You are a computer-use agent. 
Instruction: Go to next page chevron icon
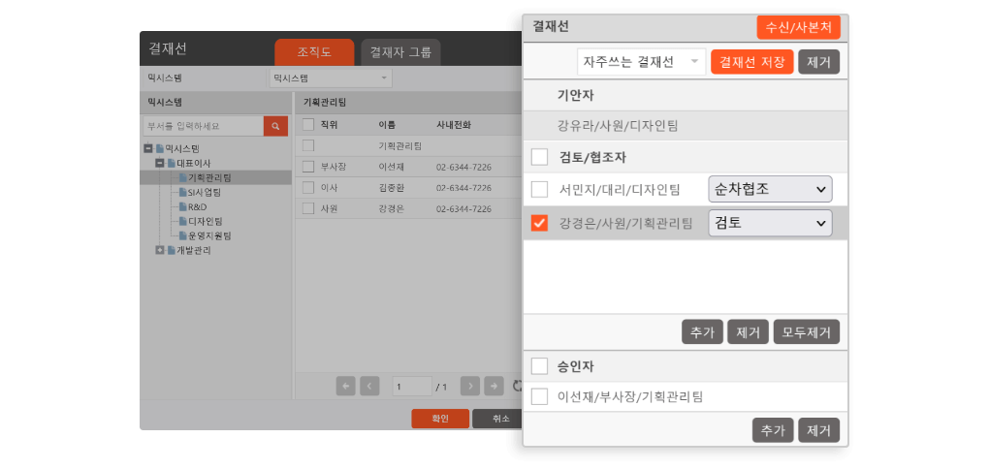[x=470, y=387]
